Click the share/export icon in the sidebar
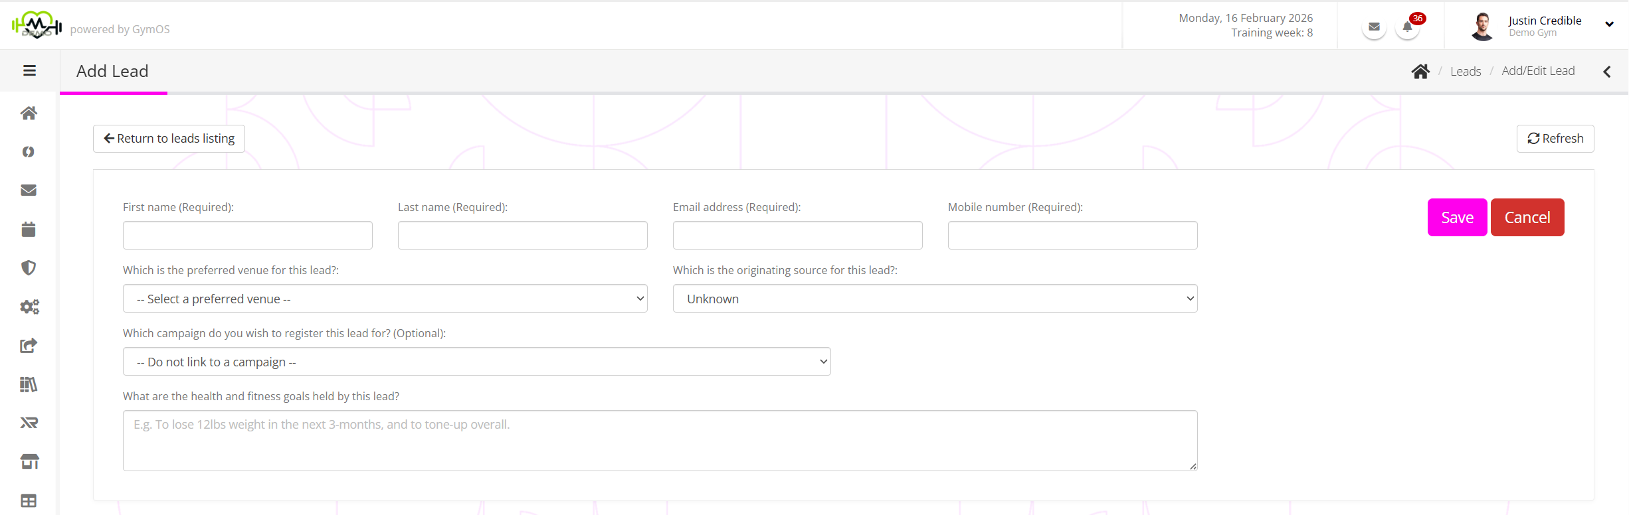Viewport: 1629px width, 515px height. pos(29,346)
